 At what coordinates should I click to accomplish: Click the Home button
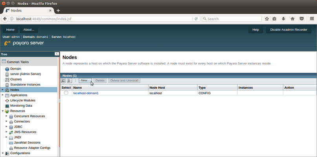10,30
